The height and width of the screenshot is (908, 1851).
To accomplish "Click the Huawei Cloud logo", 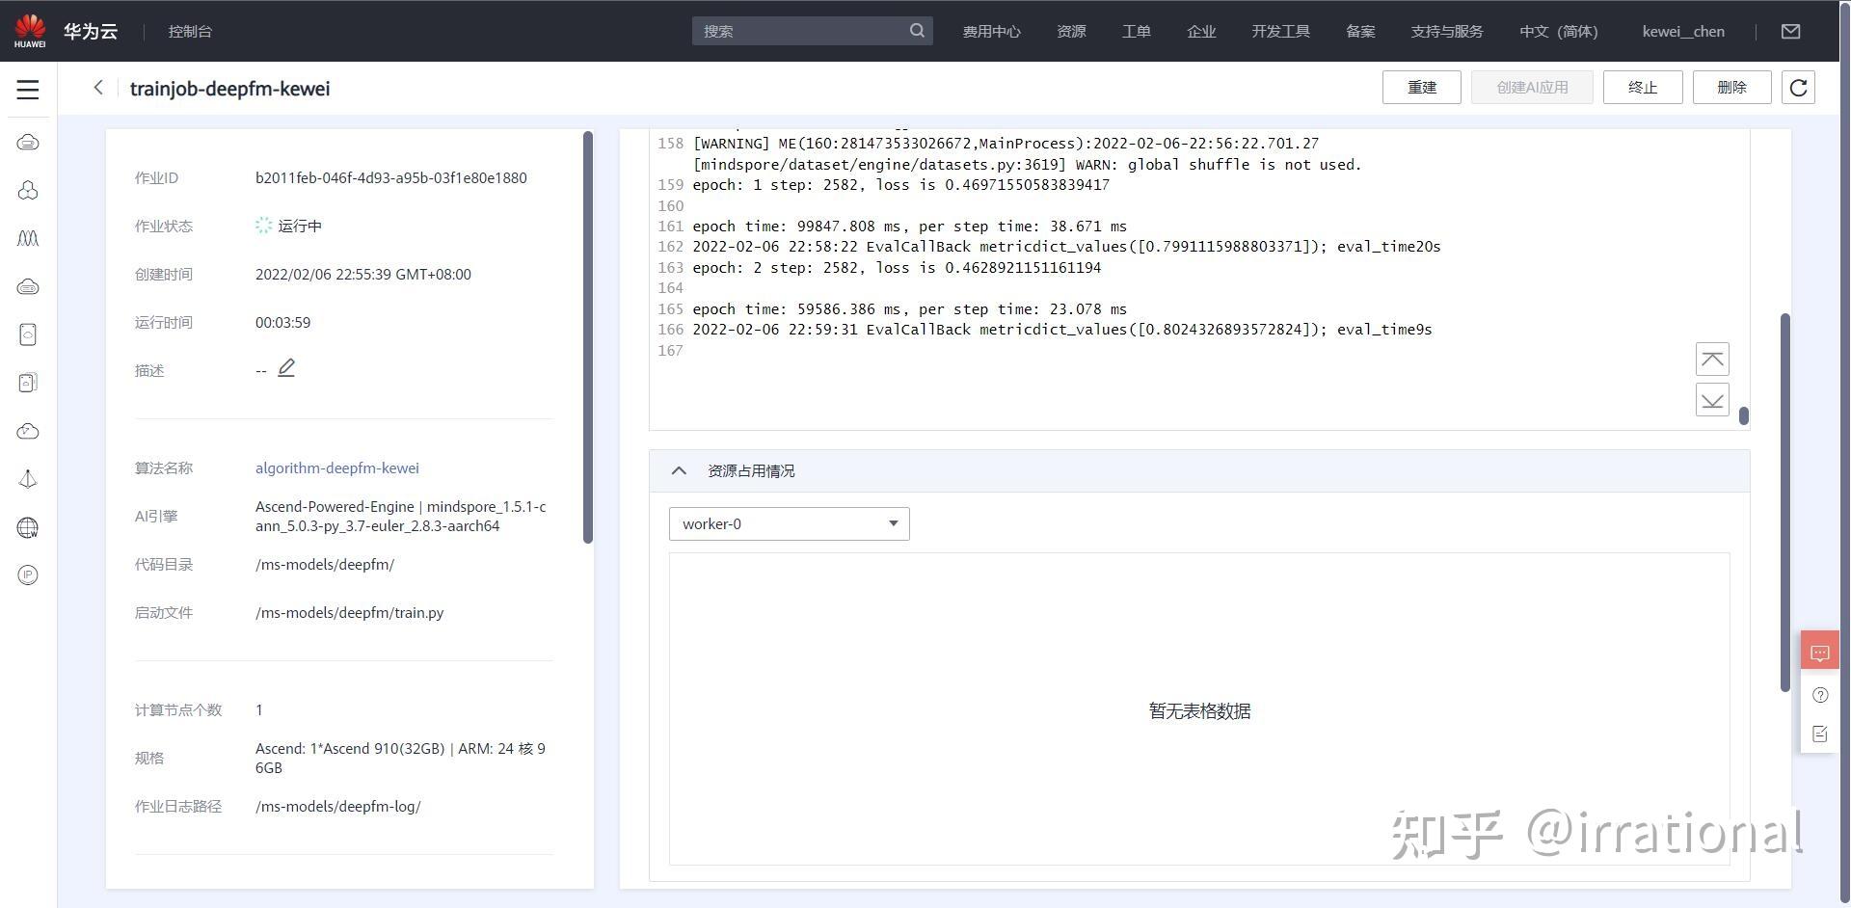I will [28, 29].
